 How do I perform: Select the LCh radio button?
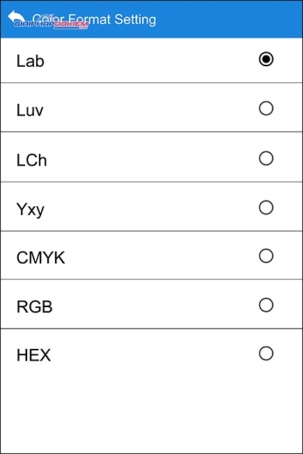tap(266, 158)
